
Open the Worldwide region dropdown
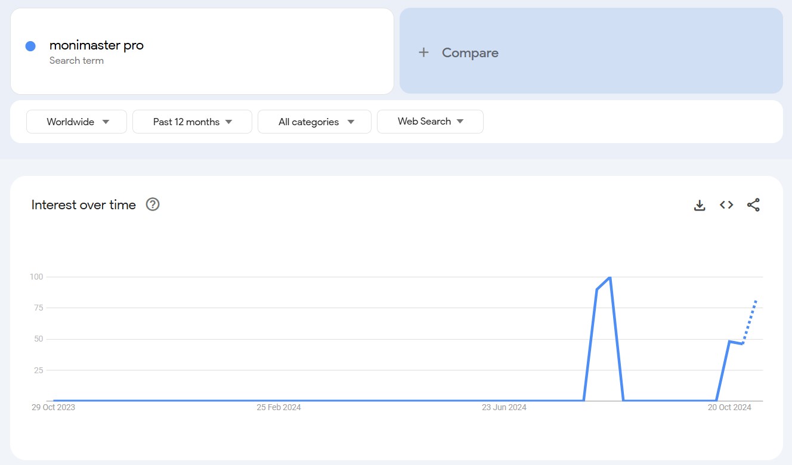[76, 122]
